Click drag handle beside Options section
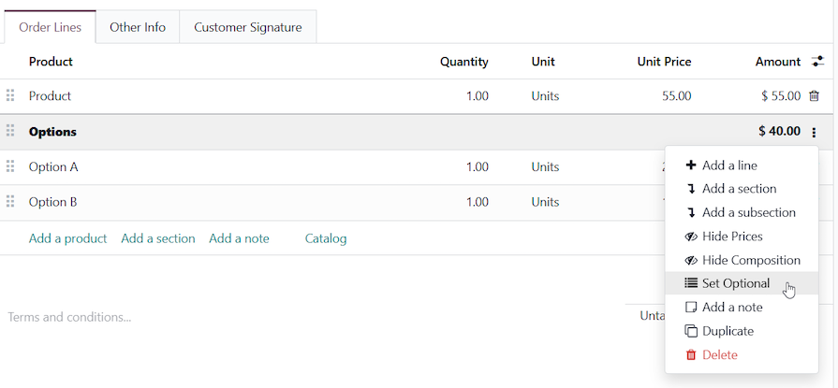Viewport: 838px width, 388px height. pyautogui.click(x=10, y=132)
